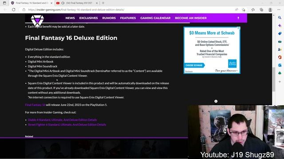View site information lock icon
This screenshot has width=284, height=159.
point(24,10)
